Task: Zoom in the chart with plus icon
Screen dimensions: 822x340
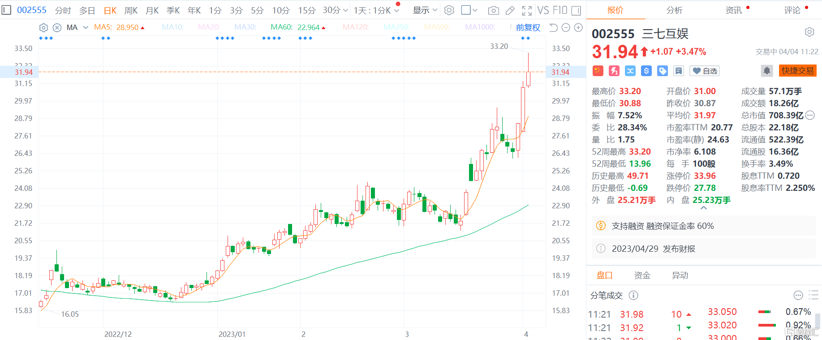Action: [x=578, y=28]
